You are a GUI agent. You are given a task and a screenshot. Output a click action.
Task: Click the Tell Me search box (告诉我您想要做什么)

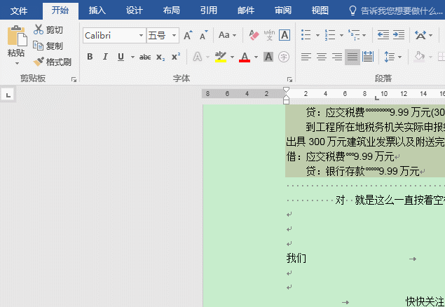point(397,11)
